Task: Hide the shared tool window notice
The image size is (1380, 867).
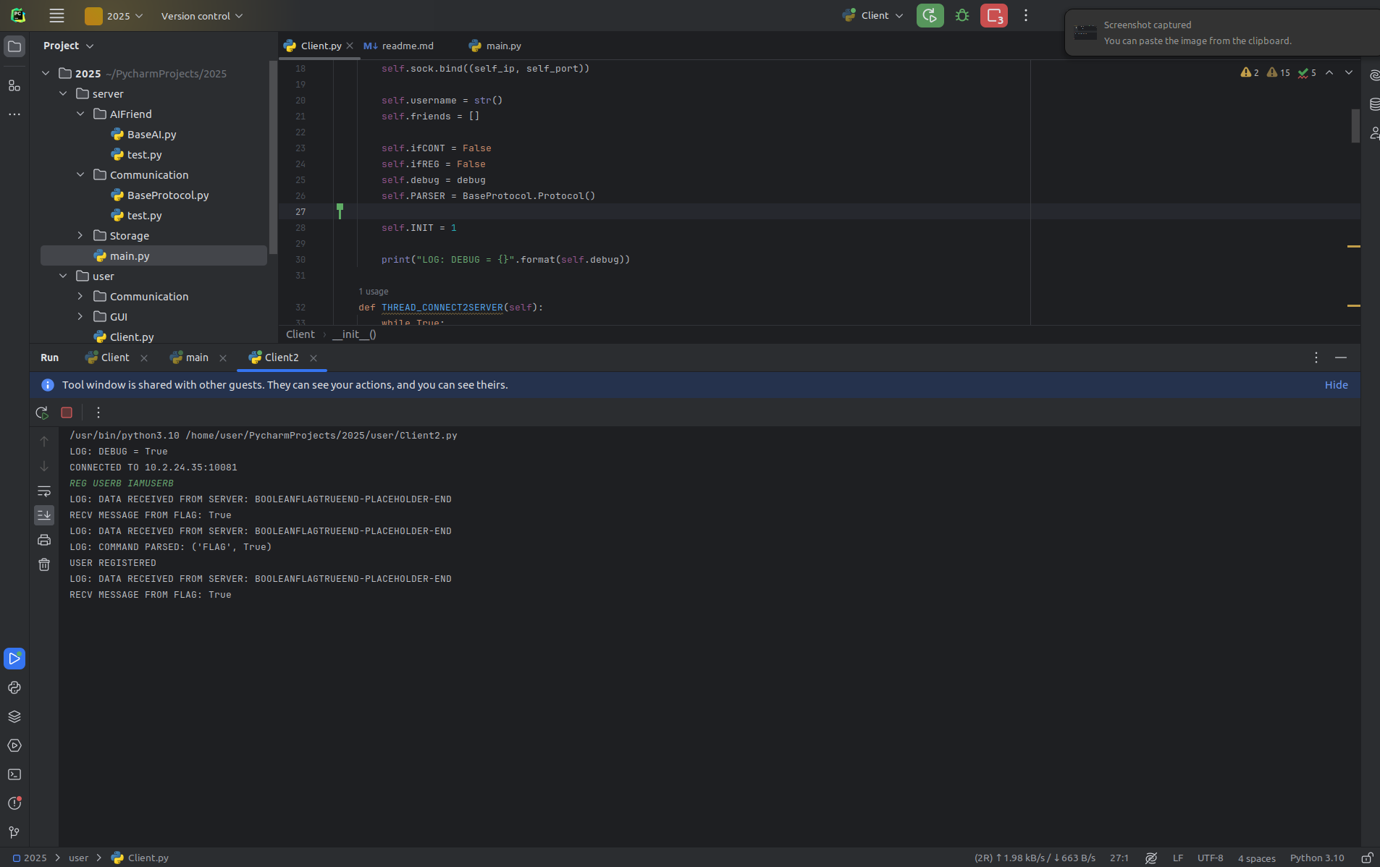Action: tap(1336, 385)
